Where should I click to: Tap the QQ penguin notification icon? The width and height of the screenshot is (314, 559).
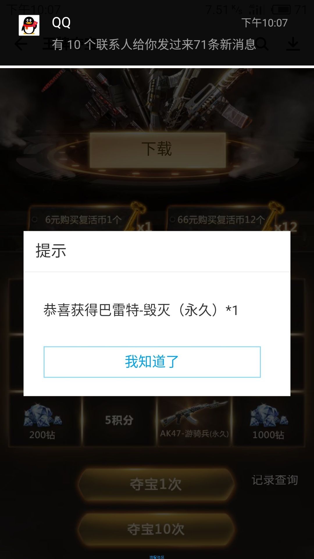(x=29, y=26)
